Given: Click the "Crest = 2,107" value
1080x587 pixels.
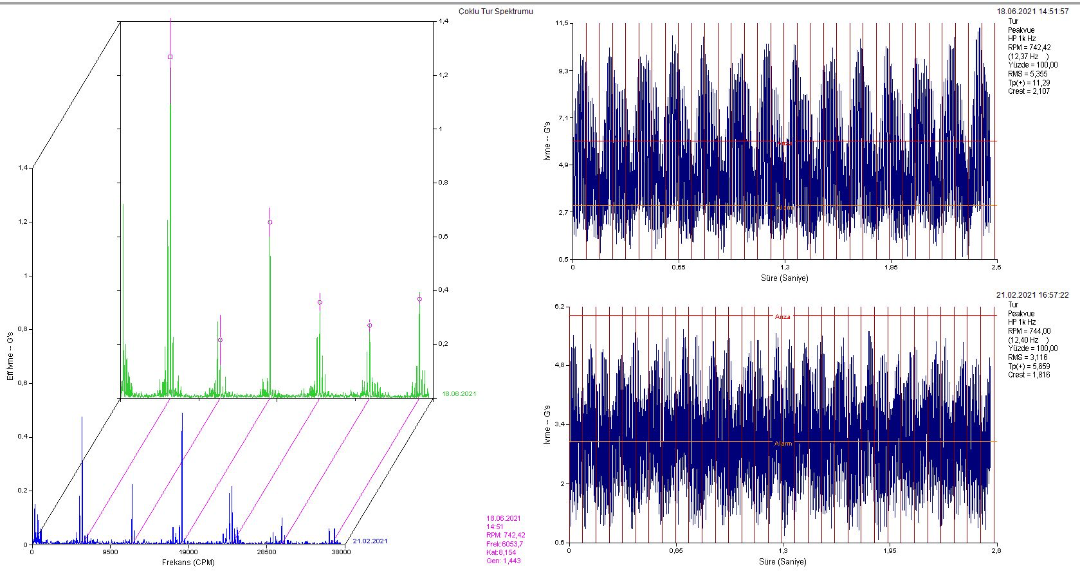Looking at the screenshot, I should [1029, 91].
